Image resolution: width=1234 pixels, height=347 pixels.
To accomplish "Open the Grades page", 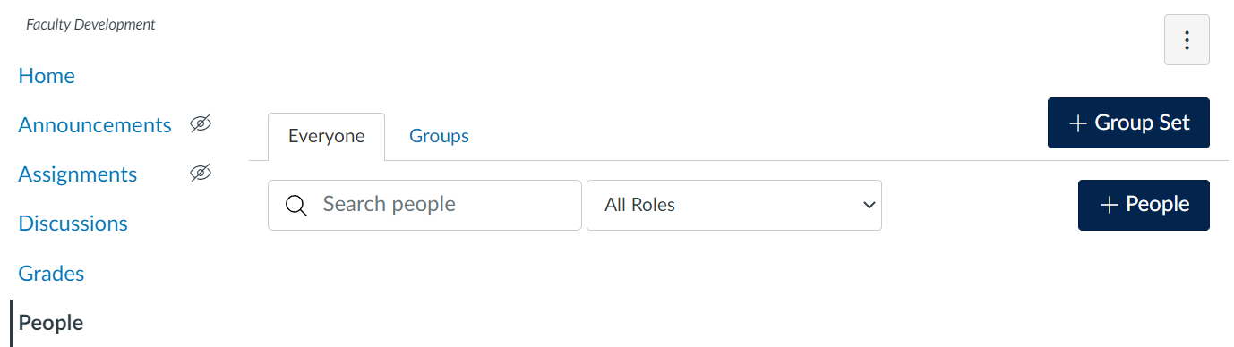I will (x=51, y=274).
